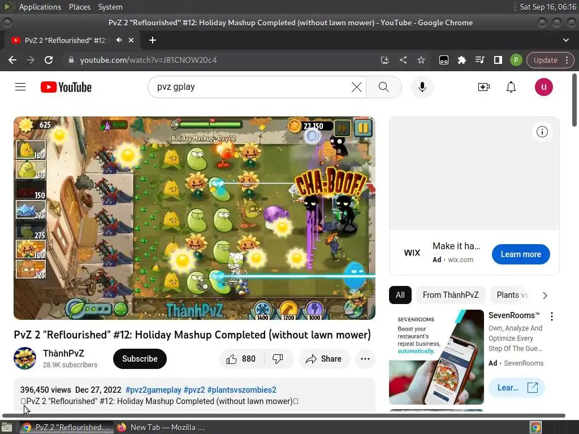Viewport: 579px width, 434px height.
Task: Open the System menu
Action: click(x=110, y=7)
